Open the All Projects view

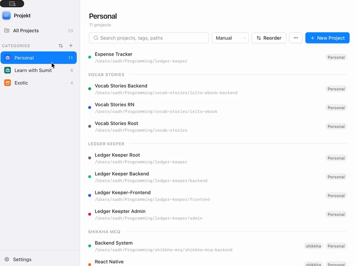click(x=39, y=30)
